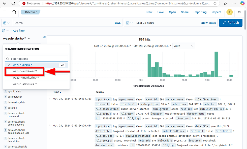
Task: Open the Reporting menu
Action: pyautogui.click(x=200, y=12)
